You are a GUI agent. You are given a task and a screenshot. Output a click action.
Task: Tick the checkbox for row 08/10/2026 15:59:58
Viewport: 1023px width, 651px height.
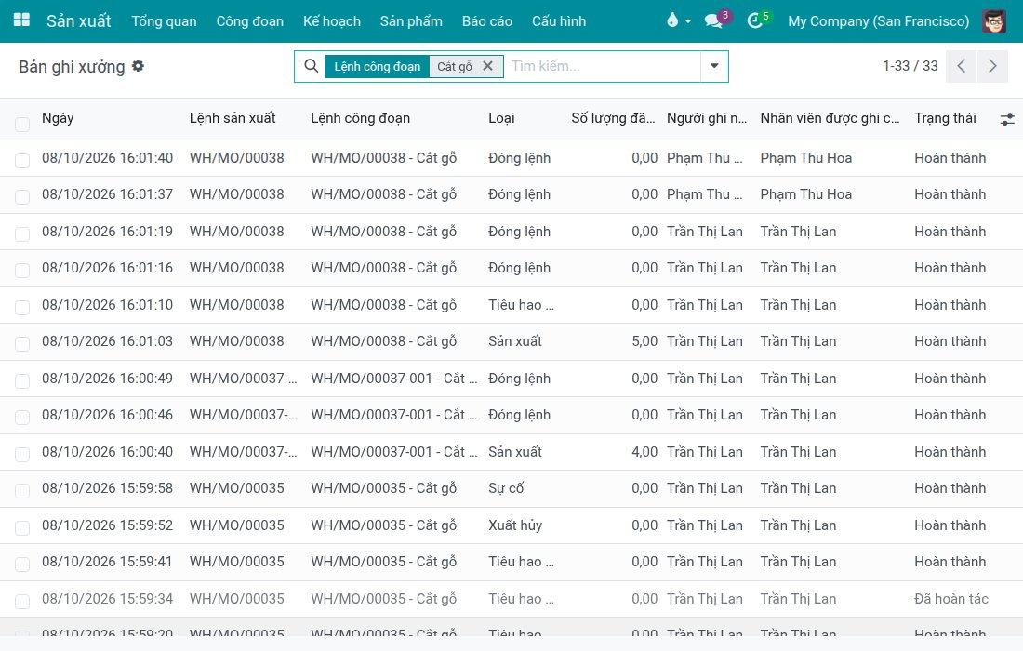22,490
